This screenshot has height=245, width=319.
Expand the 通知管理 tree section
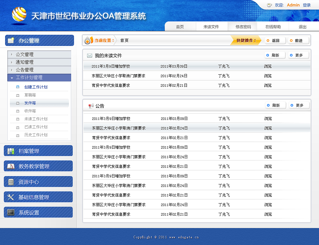pos(25,62)
